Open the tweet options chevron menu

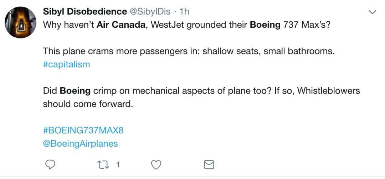click(372, 12)
